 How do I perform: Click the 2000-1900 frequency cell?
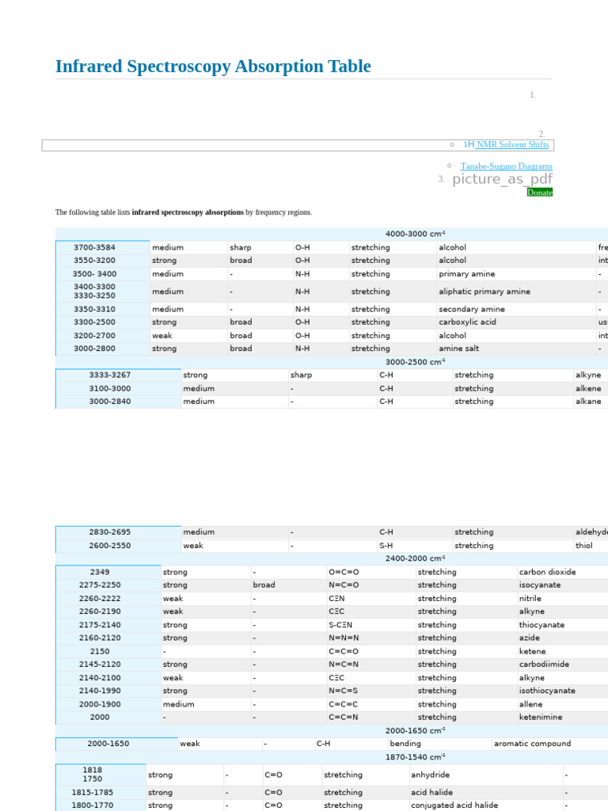[x=108, y=704]
